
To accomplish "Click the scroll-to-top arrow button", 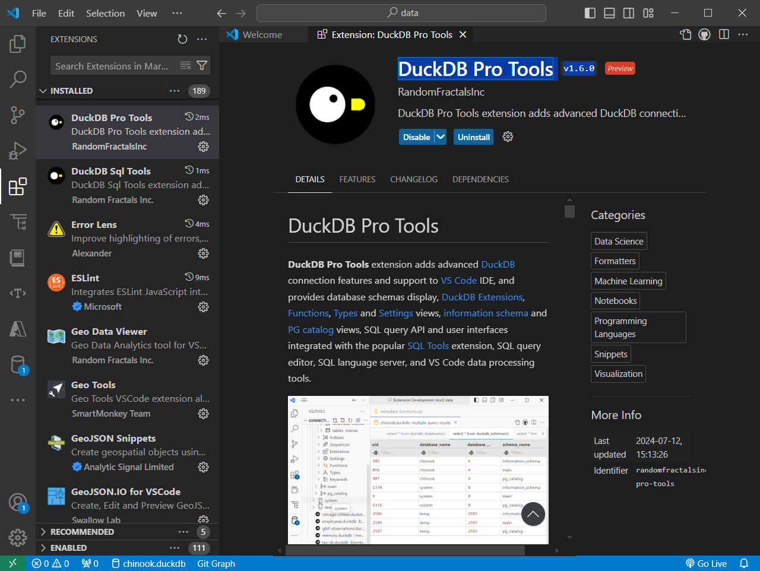I will coord(533,514).
